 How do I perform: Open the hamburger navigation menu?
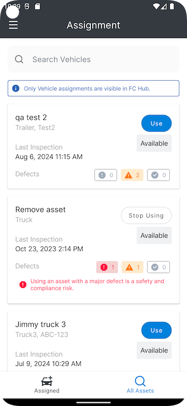[13, 25]
